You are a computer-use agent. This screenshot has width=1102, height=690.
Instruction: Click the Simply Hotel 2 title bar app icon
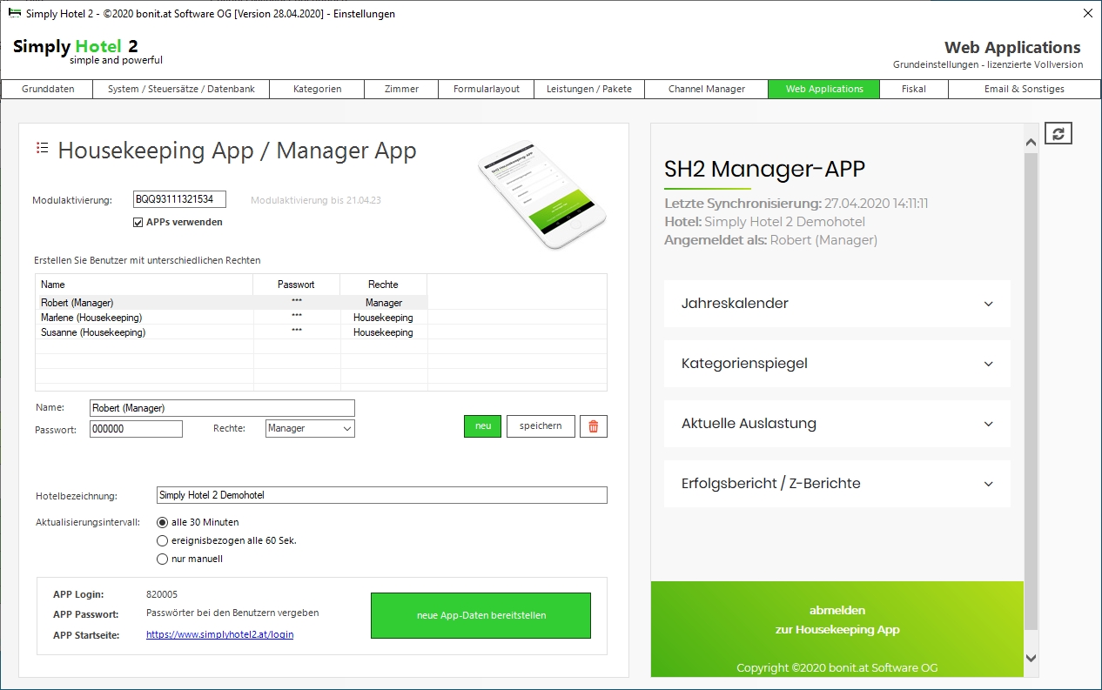pyautogui.click(x=15, y=13)
